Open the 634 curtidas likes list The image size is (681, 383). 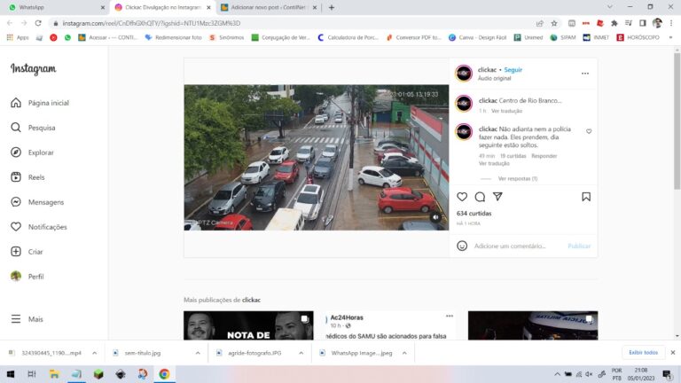coord(474,213)
